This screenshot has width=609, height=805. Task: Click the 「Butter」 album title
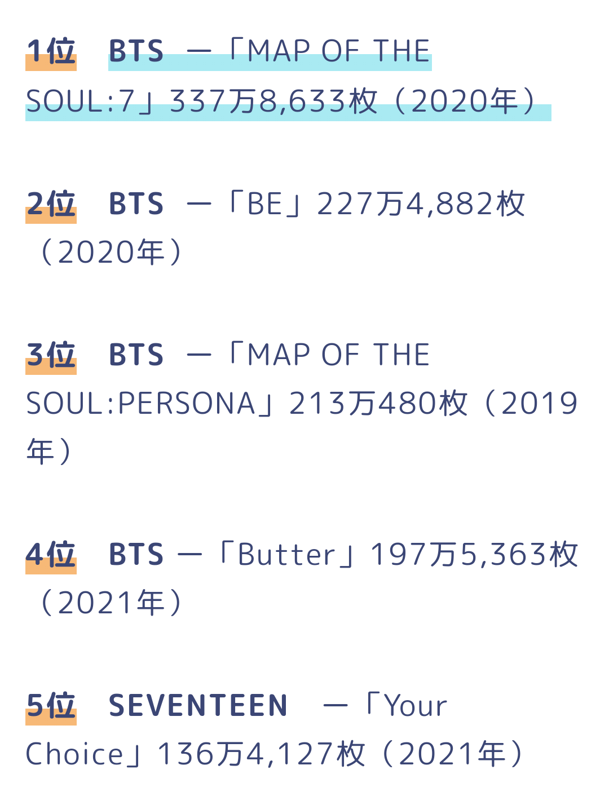point(287,555)
